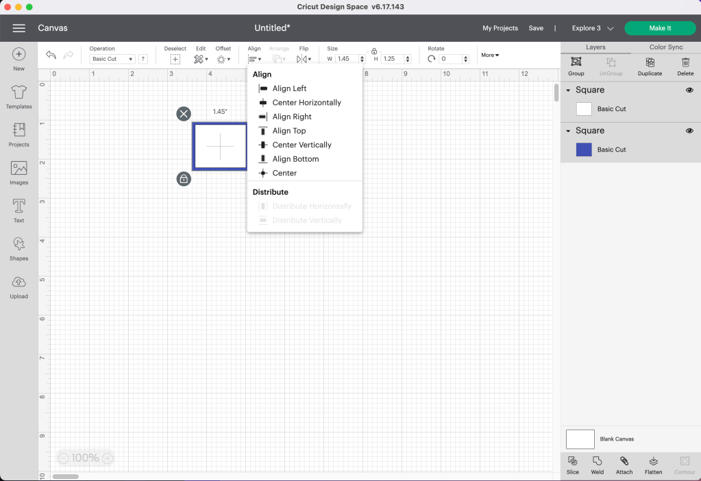
Task: Select the Text tool
Action: pos(19,210)
